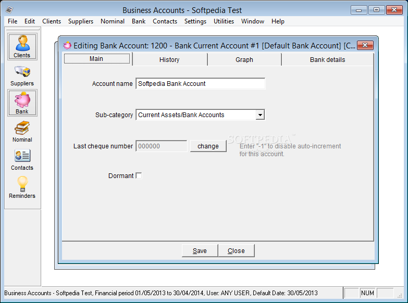Viewport: 408px width, 303px height.
Task: Switch to the Graph tab
Action: tap(244, 59)
